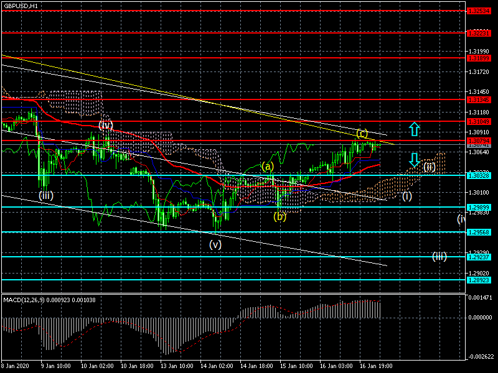498x373 pixels.
Task: Select the cyan 1.29237 support label
Action: point(479,257)
